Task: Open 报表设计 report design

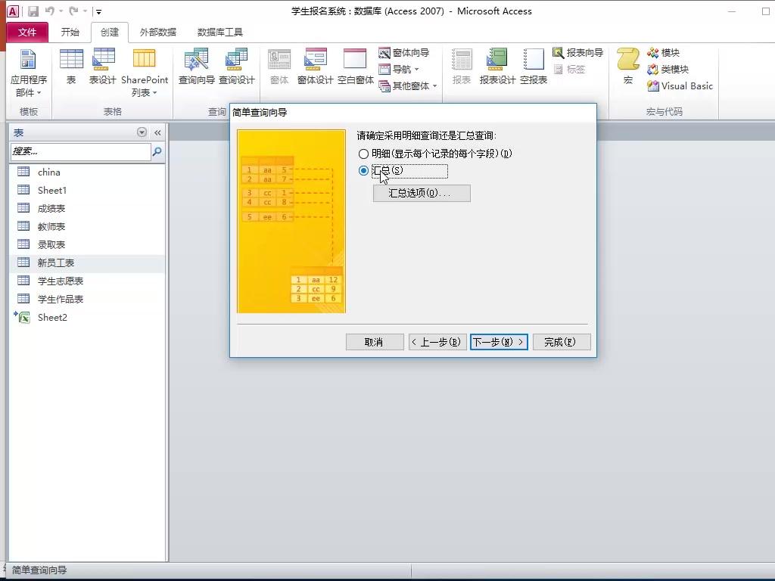Action: (497, 67)
